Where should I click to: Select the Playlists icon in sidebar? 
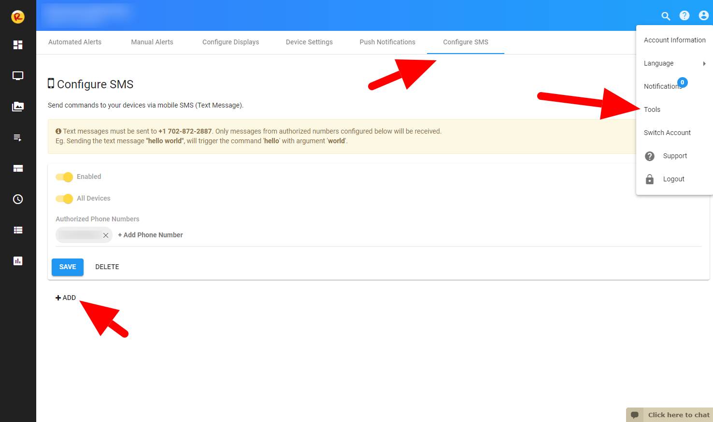coord(18,137)
